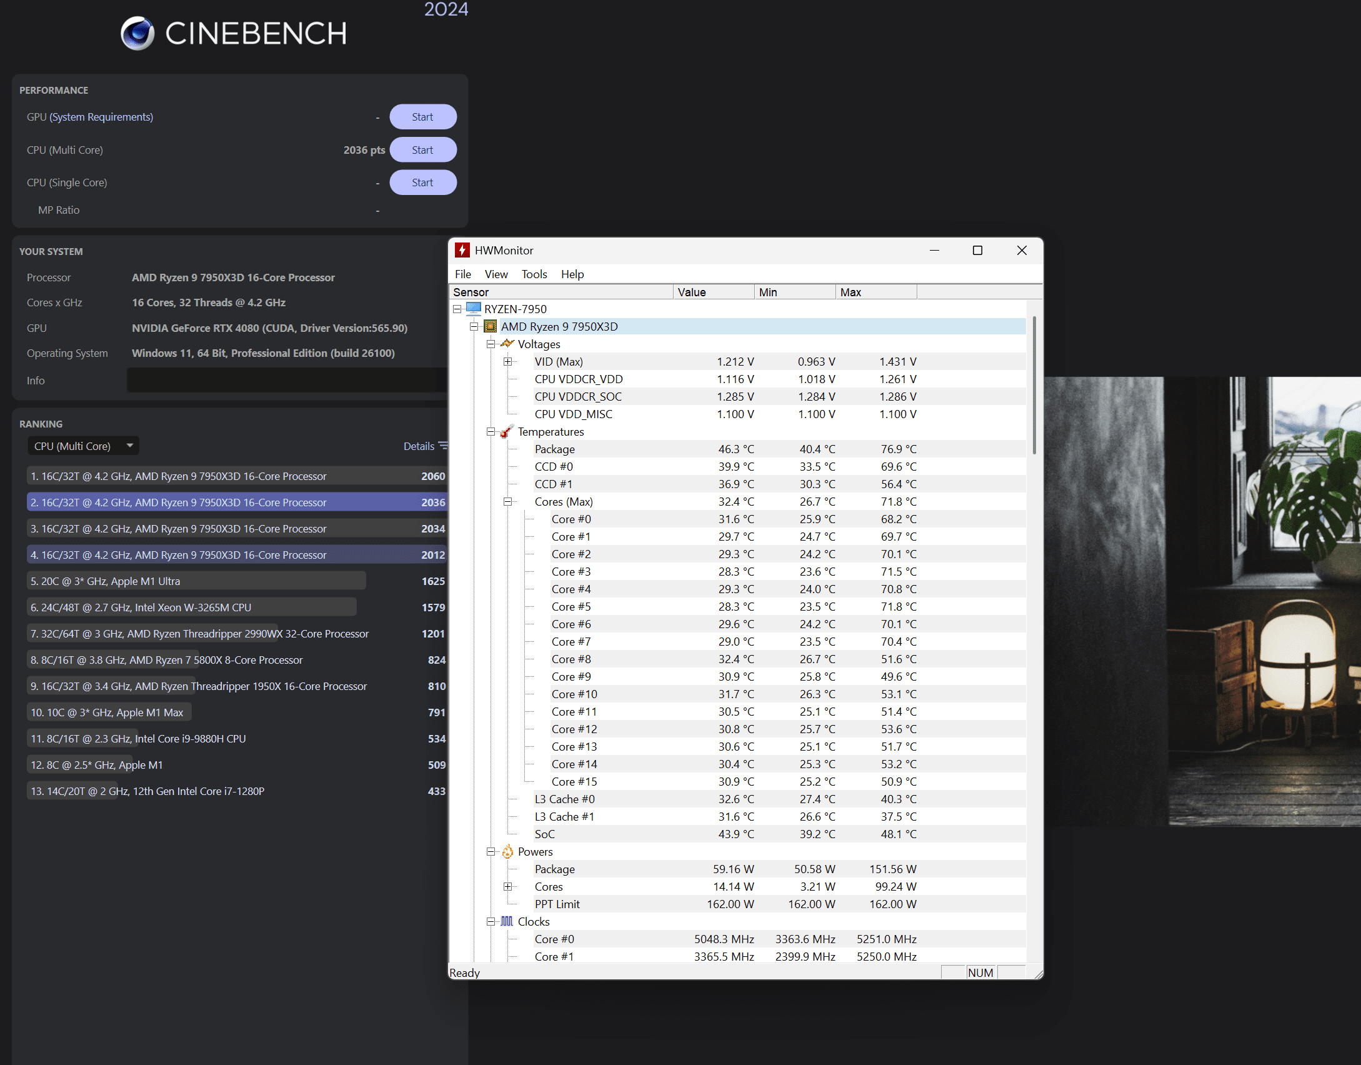Collapse the AMD Ryzen 9 7950X3D node
The image size is (1361, 1065).
(x=474, y=326)
